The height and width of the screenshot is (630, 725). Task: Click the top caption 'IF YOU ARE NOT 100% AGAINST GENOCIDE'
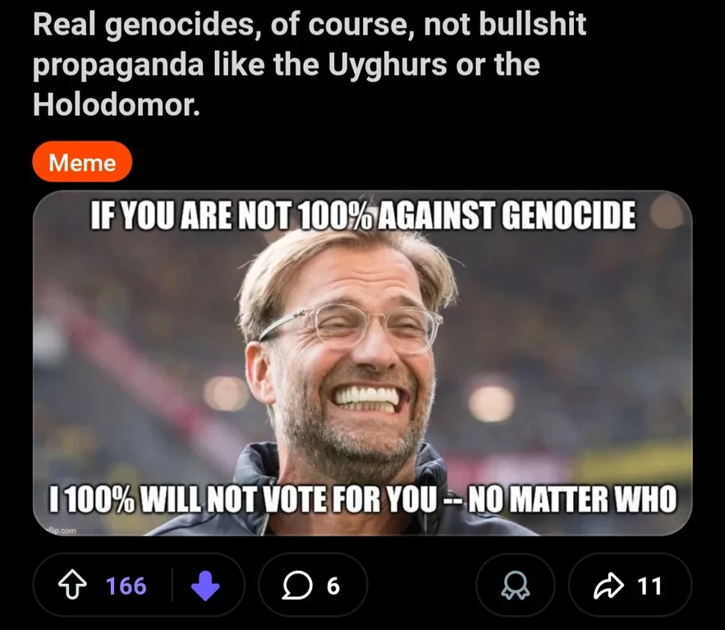[x=363, y=215]
